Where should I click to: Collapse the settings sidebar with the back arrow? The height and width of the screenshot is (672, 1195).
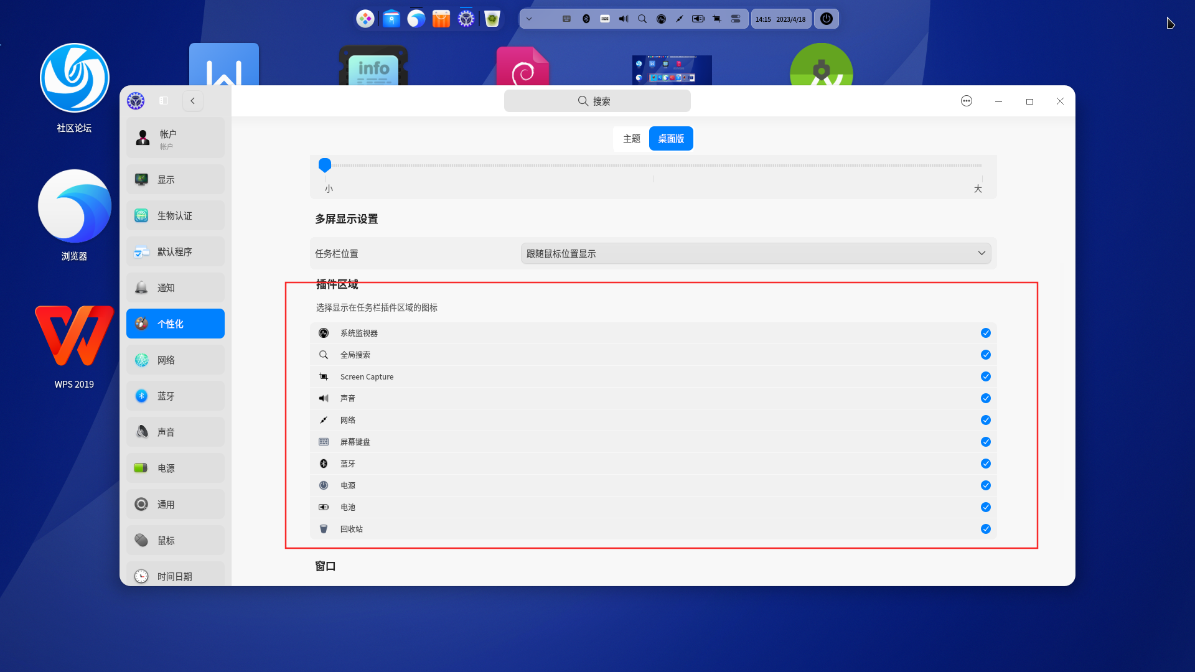point(192,101)
